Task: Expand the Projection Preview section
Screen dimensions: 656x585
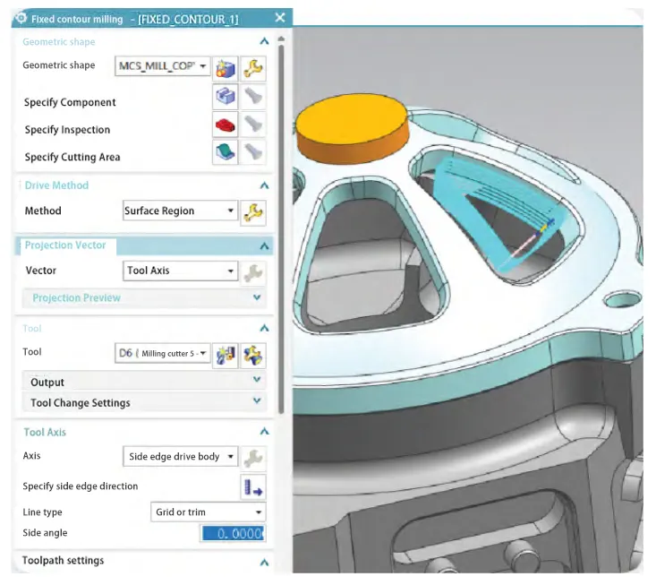Action: click(257, 298)
